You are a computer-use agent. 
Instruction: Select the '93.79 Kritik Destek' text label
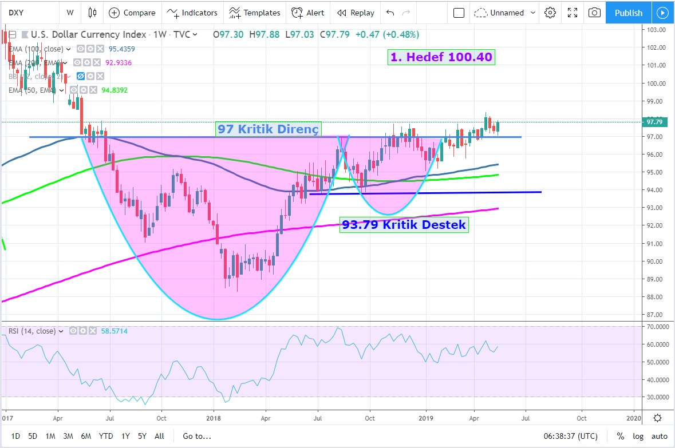click(x=404, y=225)
